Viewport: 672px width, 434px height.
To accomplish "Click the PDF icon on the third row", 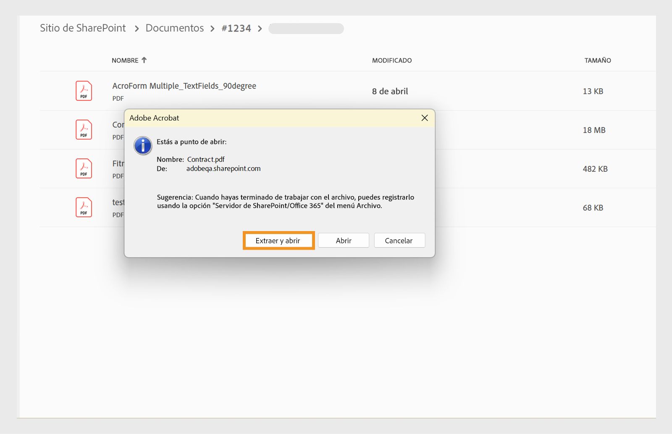I will click(84, 168).
